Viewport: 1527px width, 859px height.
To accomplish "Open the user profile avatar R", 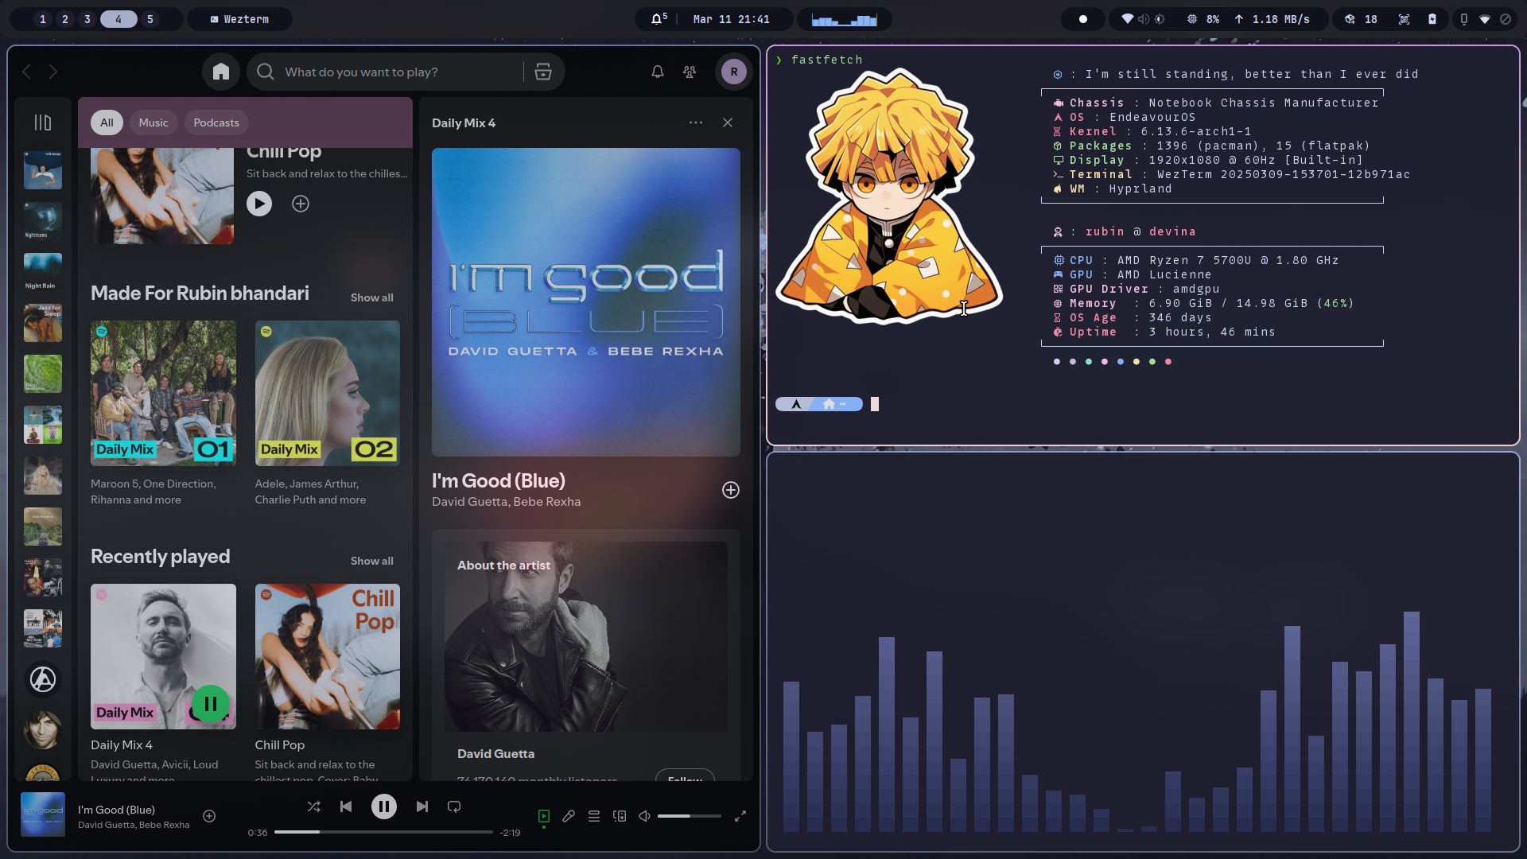I will coord(734,72).
